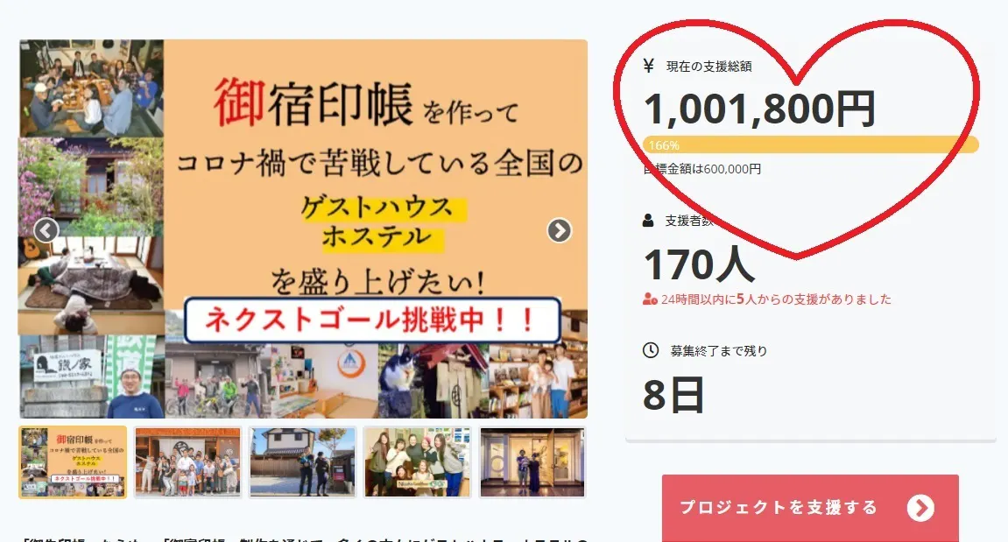Select the fifth thumbnail of lit entrance
1008x542 pixels.
click(x=532, y=461)
